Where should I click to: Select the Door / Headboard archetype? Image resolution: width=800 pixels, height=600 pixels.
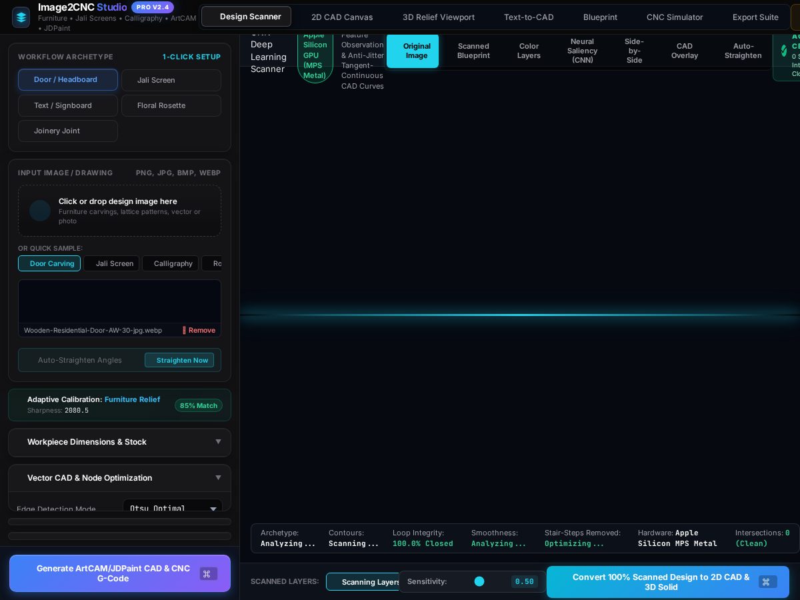point(68,80)
